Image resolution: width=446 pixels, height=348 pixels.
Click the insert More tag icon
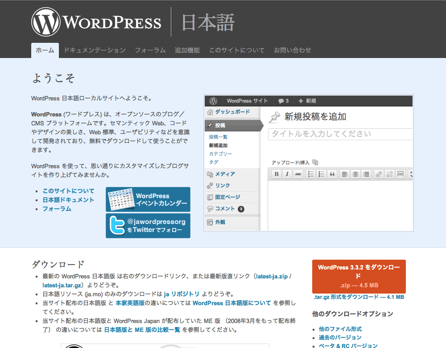(401, 174)
